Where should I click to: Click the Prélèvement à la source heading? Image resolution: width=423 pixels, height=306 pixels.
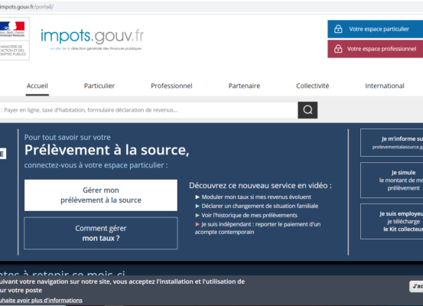pyautogui.click(x=107, y=150)
